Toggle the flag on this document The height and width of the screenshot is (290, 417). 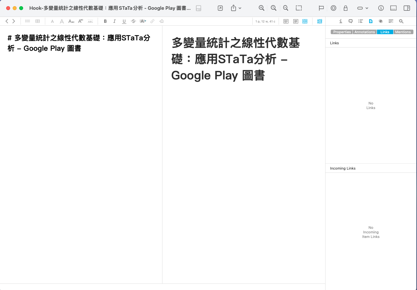(321, 8)
